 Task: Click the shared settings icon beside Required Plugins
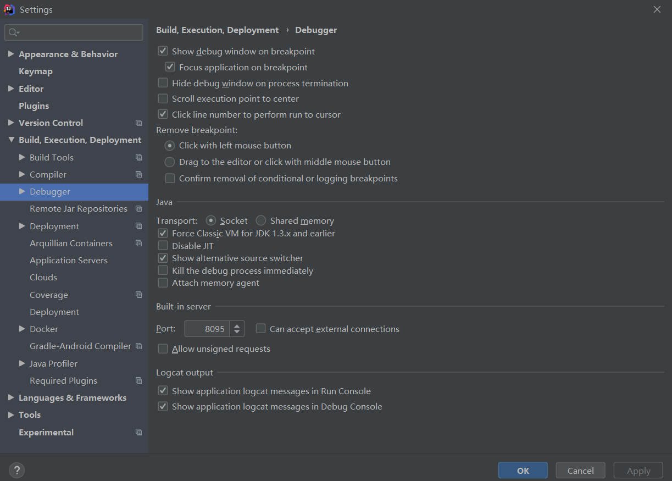click(138, 380)
